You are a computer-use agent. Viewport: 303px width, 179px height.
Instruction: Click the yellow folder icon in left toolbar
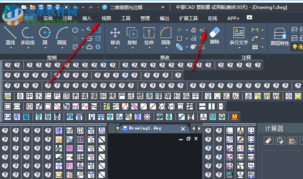[x=59, y=175]
